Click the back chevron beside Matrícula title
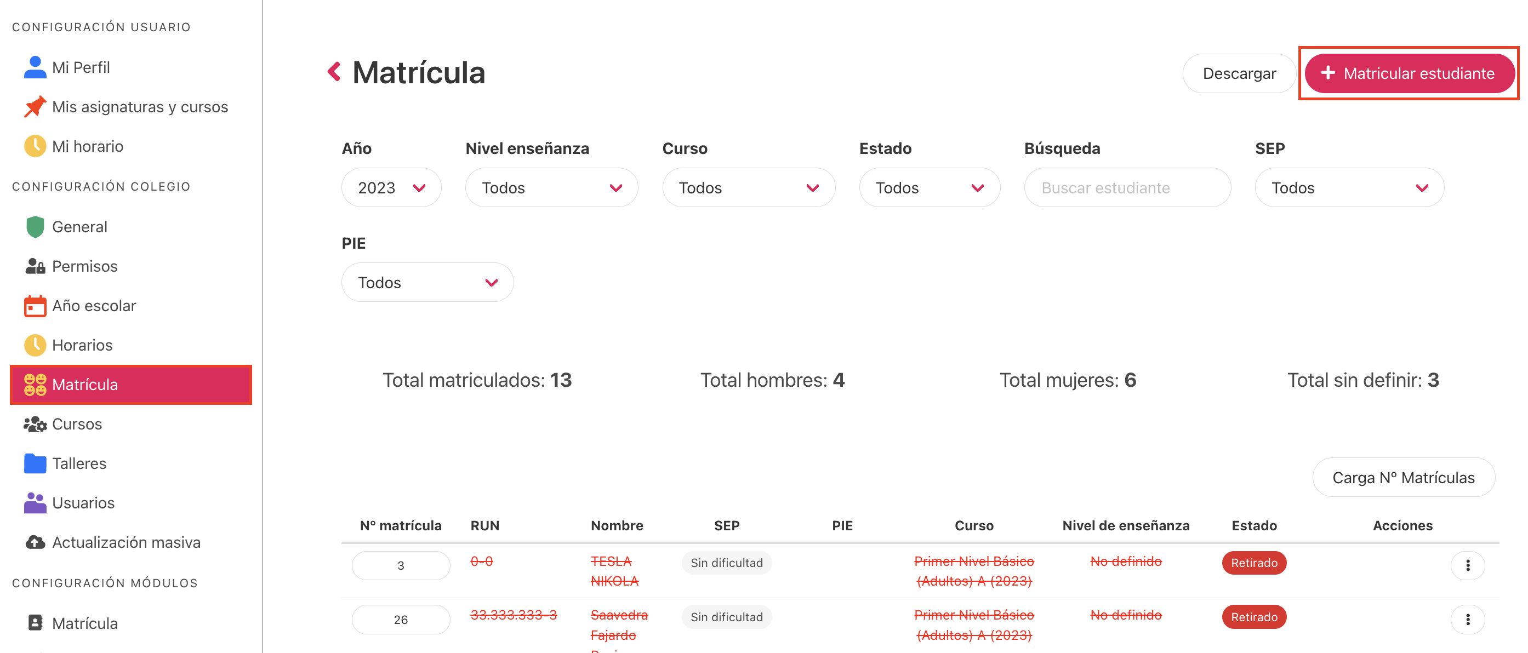Screen dimensions: 1528x653 pos(334,72)
